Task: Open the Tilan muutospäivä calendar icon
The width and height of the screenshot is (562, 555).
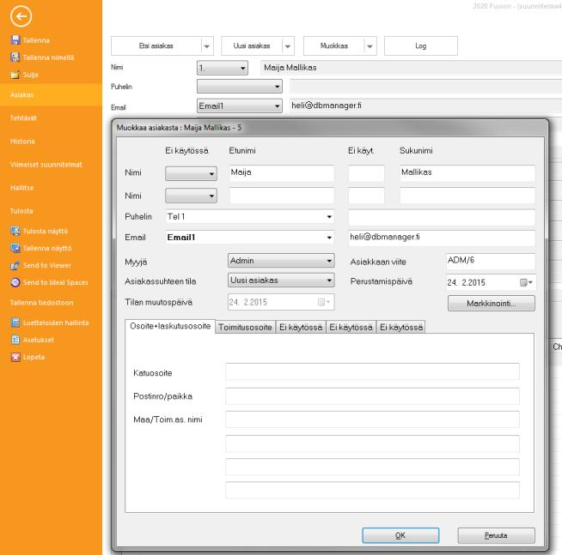Action: pyautogui.click(x=324, y=302)
